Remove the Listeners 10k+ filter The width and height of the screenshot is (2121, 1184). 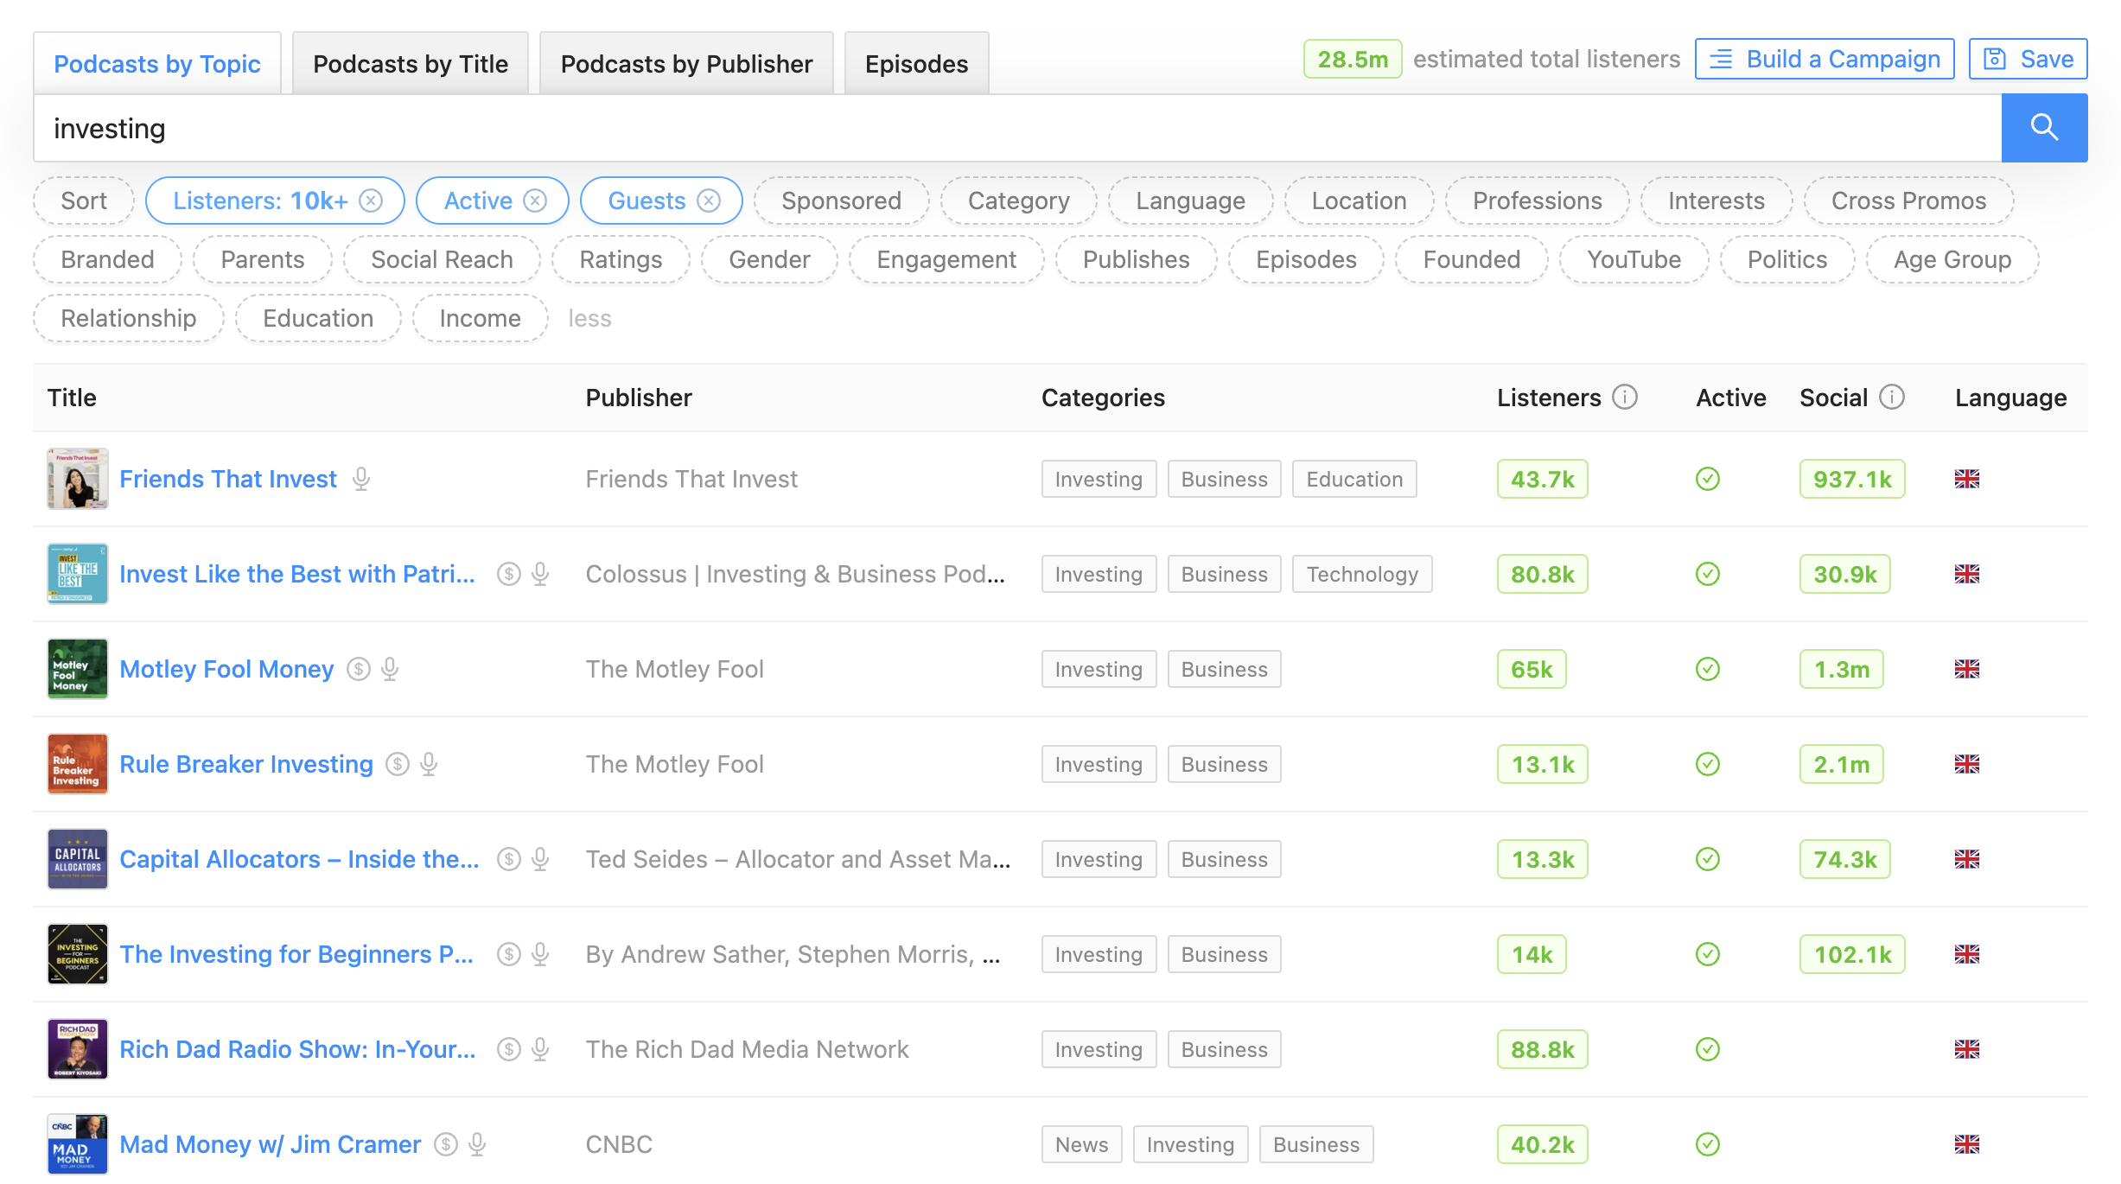click(371, 201)
